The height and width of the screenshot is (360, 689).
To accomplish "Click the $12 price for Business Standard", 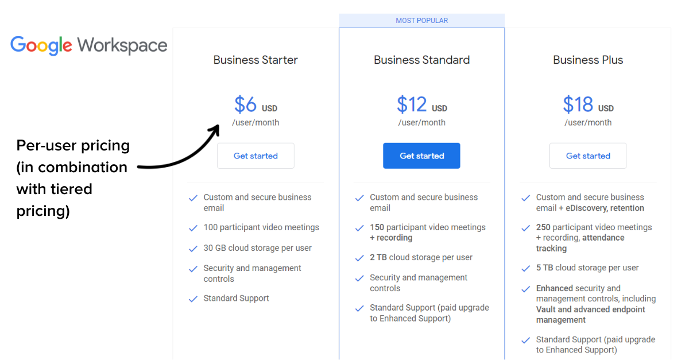I will 412,104.
